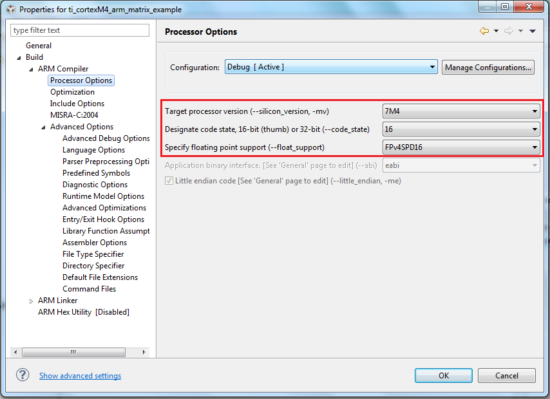This screenshot has height=399, width=550.
Task: Open the floating point support dropdown
Action: click(460, 147)
